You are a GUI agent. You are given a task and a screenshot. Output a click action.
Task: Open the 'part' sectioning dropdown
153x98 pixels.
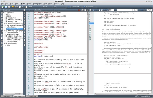tap(35, 7)
